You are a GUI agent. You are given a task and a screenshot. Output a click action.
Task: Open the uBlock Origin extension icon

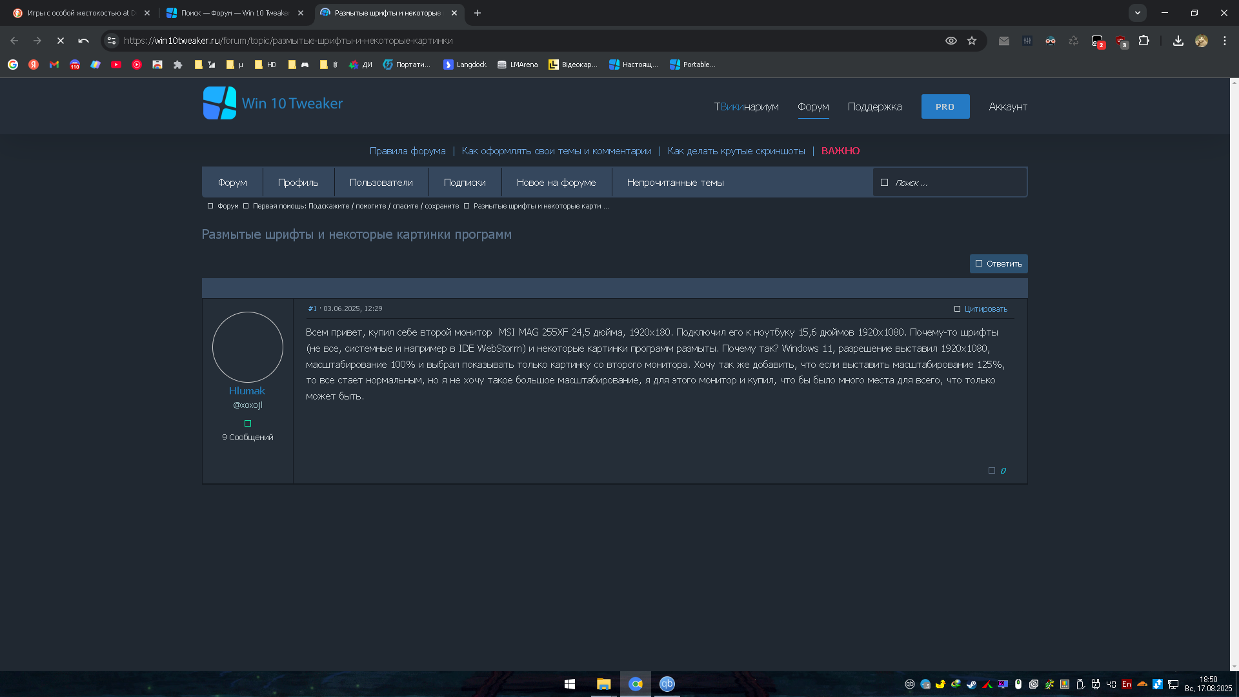[1122, 41]
